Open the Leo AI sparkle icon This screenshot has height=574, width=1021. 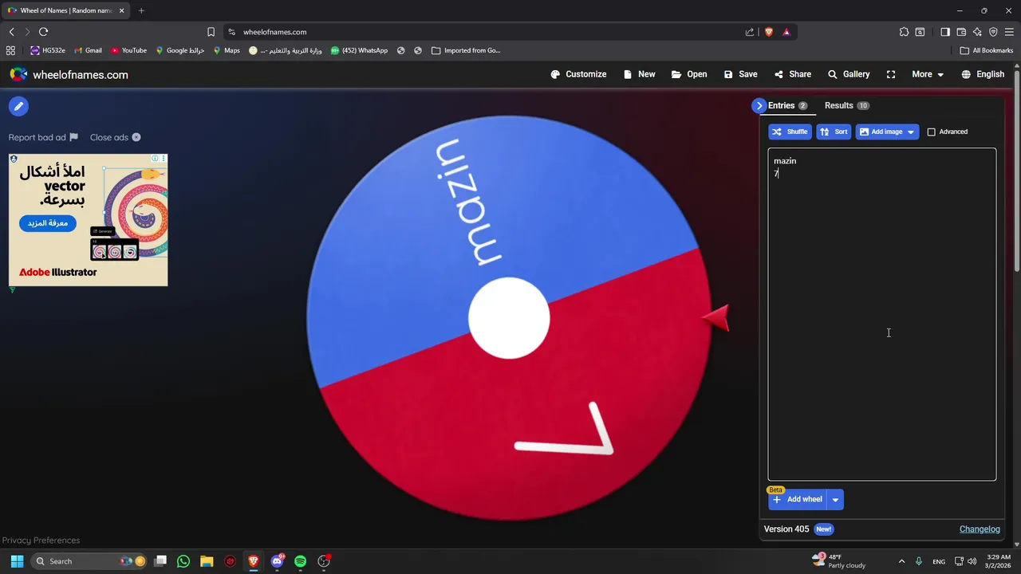pos(977,32)
